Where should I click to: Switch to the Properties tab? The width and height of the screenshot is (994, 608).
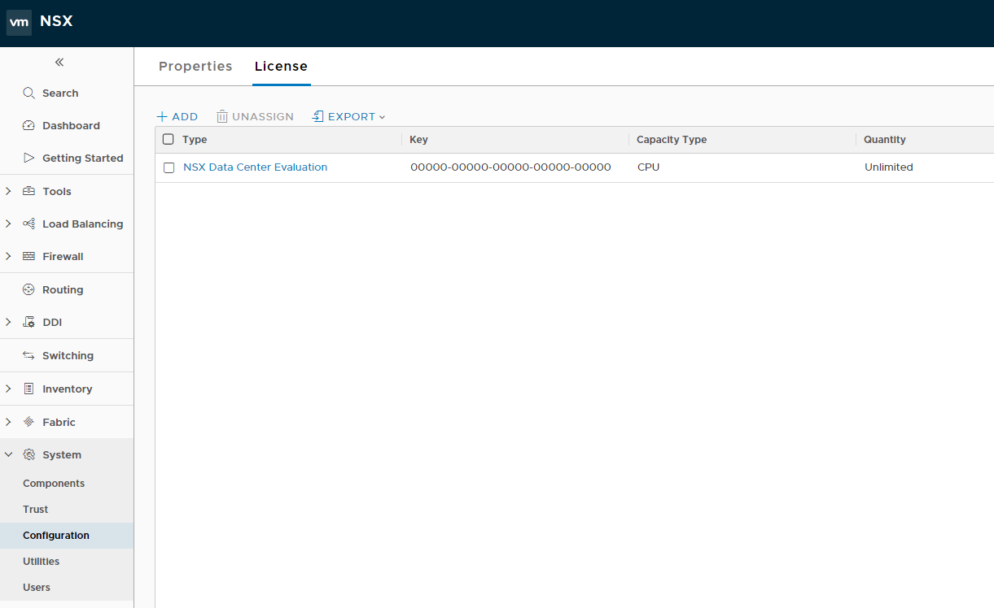click(195, 67)
